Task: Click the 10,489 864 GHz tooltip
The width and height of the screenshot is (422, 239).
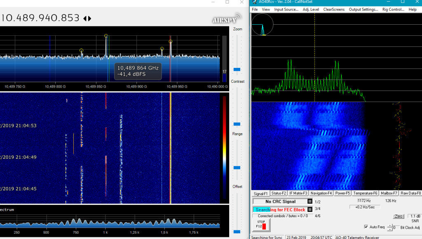Action: point(138,71)
